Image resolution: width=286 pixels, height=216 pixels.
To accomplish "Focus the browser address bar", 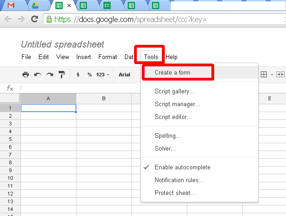I will (164, 19).
